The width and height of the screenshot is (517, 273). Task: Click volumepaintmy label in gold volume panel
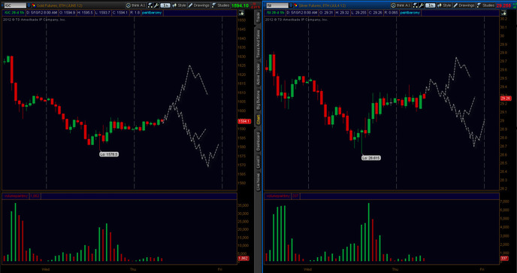click(16, 196)
